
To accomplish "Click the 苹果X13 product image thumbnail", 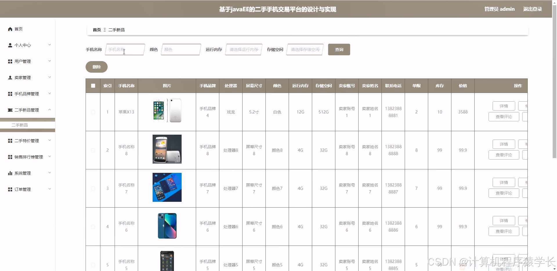I will pos(167,111).
